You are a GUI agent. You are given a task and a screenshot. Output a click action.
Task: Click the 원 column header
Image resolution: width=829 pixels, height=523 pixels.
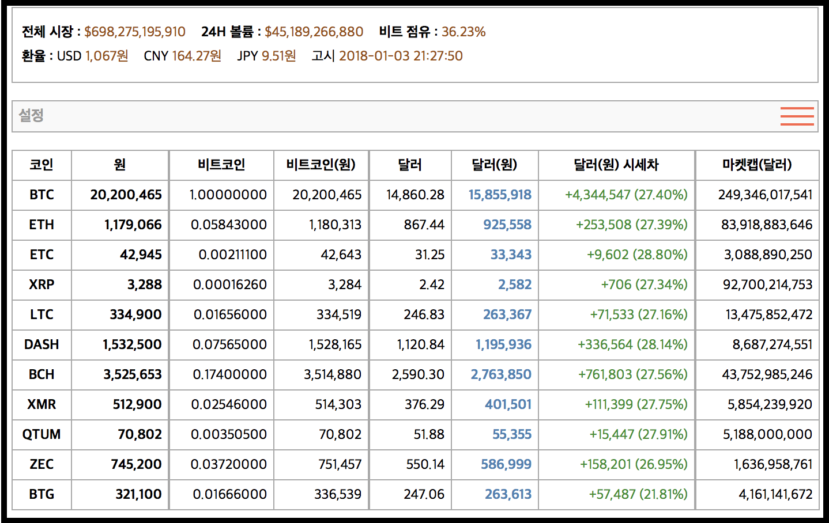(120, 165)
